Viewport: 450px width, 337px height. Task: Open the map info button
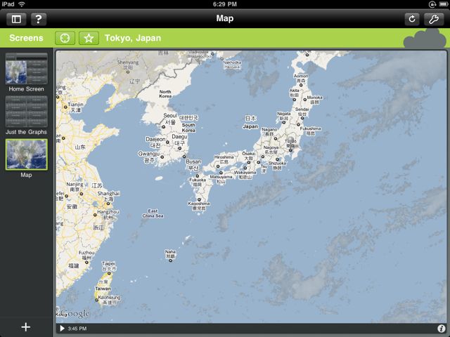point(442,329)
